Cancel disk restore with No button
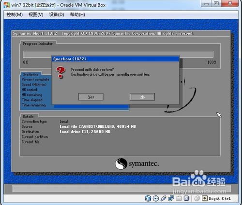242x205 pixels. pos(142,97)
